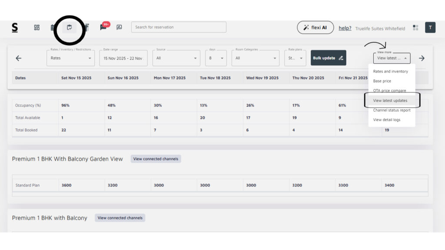Click the Bulk update button

(328, 58)
